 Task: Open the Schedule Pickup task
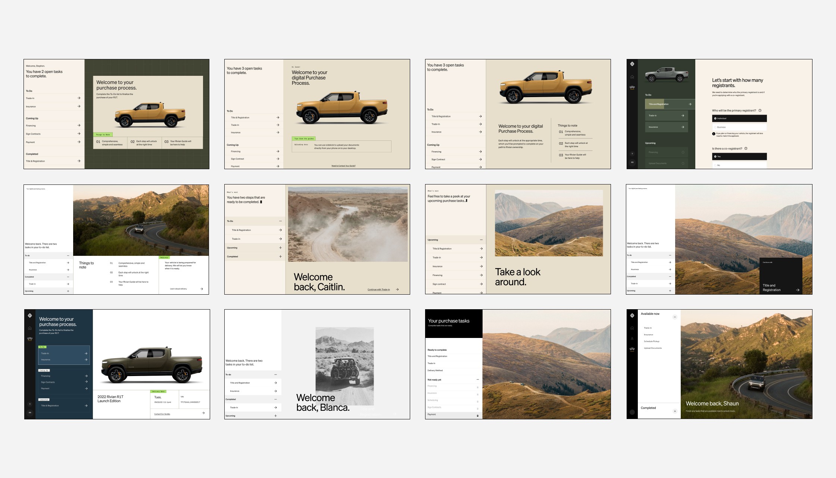(x=651, y=341)
